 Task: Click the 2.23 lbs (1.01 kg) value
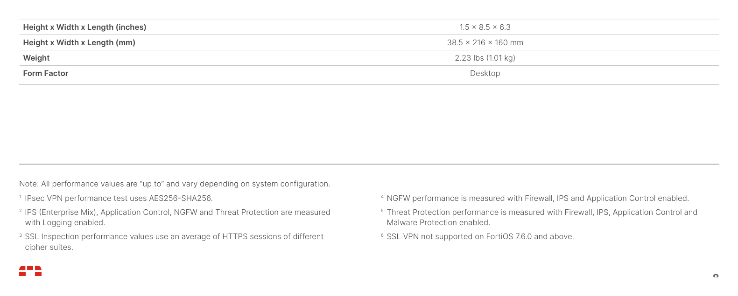click(x=485, y=58)
